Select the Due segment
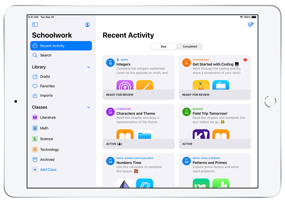This screenshot has width=285, height=202. tap(164, 47)
